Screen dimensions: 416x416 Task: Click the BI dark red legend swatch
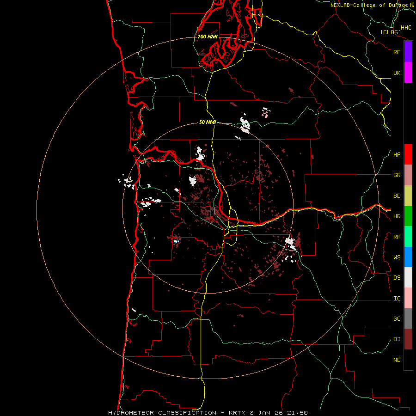pos(408,339)
